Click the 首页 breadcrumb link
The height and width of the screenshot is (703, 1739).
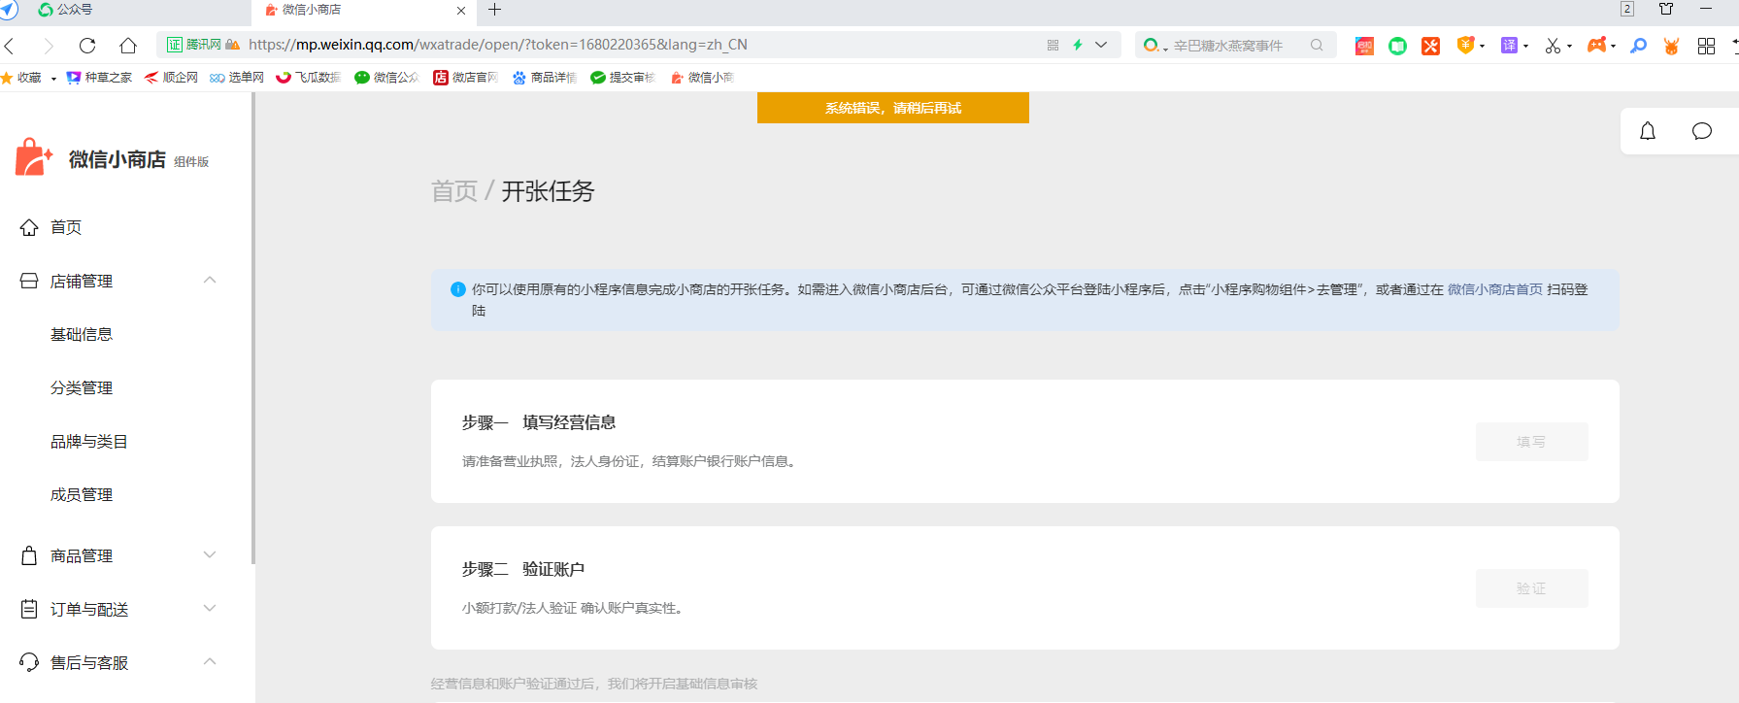pos(454,191)
